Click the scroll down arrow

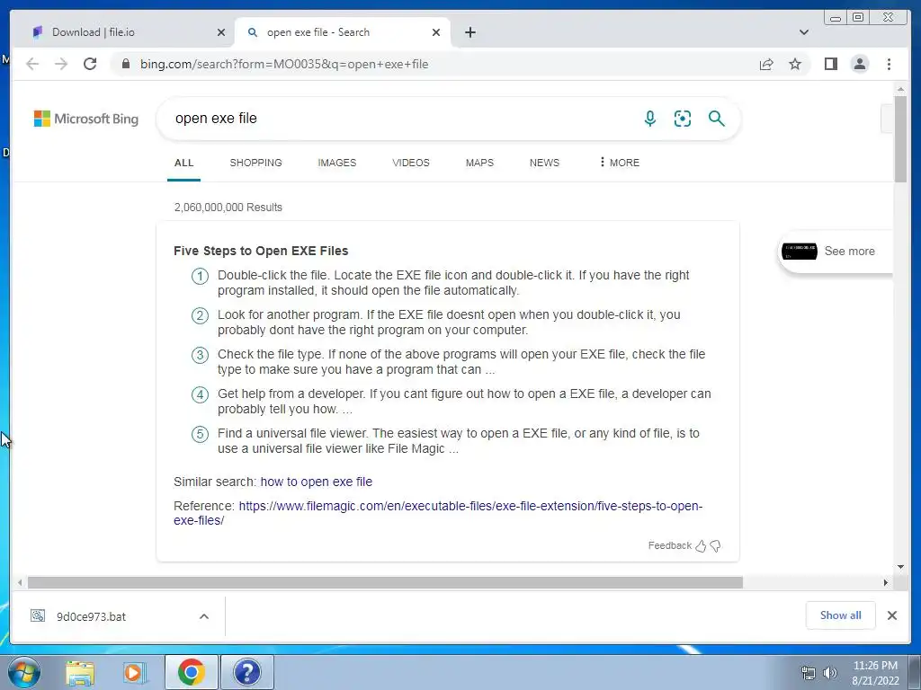point(900,567)
